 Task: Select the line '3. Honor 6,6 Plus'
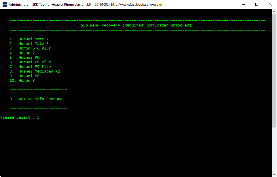click(x=30, y=48)
